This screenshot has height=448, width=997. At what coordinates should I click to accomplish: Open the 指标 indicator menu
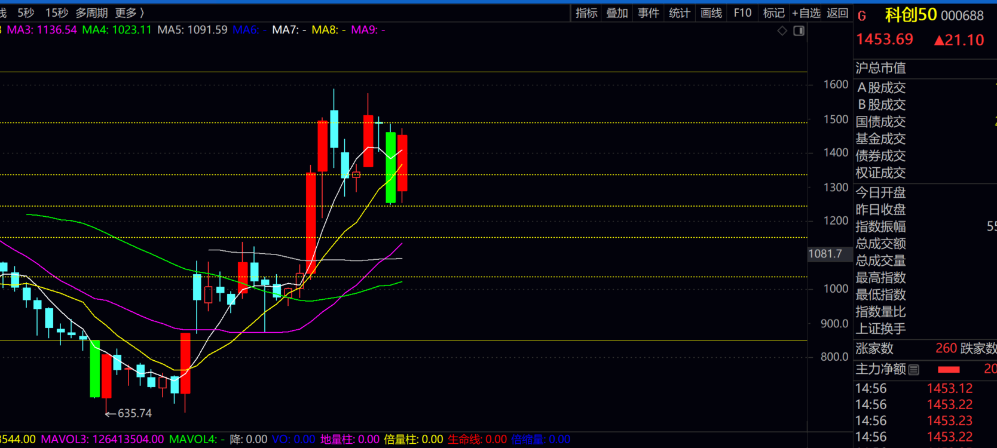tap(586, 13)
